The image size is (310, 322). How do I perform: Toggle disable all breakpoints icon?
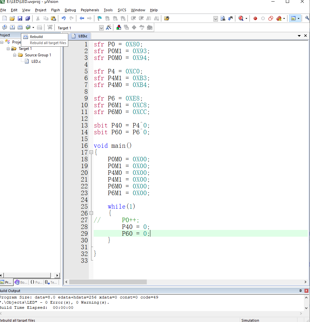pyautogui.click(x=271, y=18)
